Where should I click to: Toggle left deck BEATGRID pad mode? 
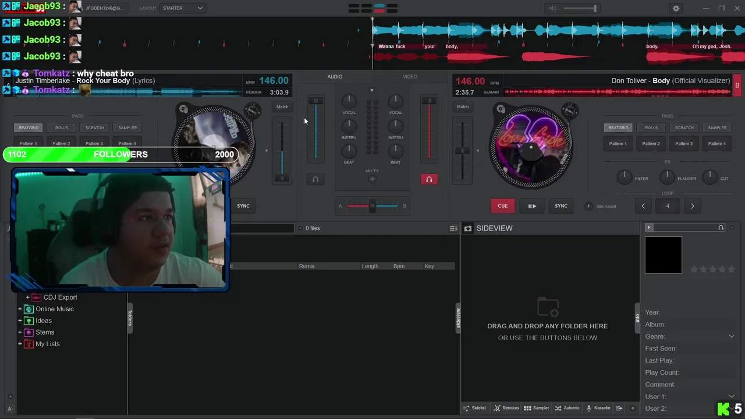29,127
